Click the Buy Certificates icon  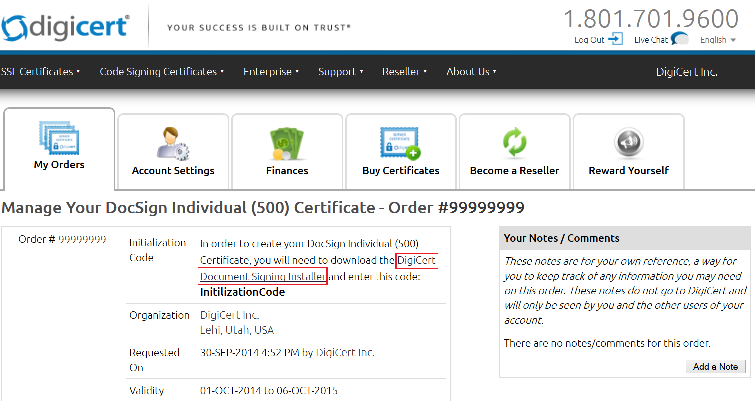[400, 143]
